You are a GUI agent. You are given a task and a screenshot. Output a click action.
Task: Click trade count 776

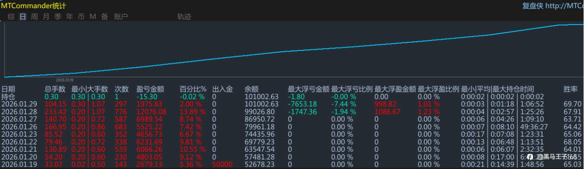tap(120, 112)
